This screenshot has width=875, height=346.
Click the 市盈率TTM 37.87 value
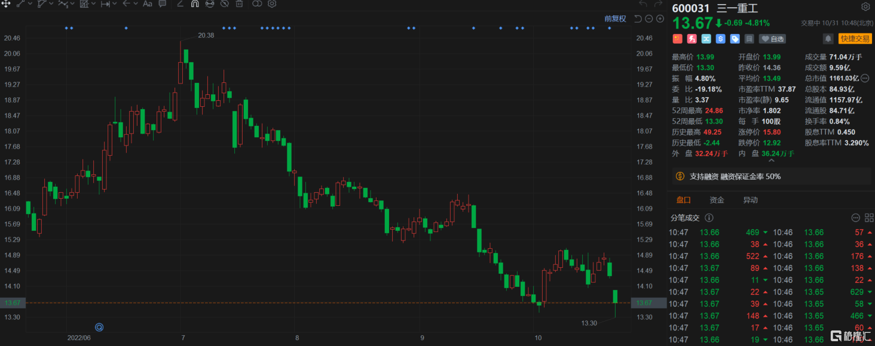787,89
